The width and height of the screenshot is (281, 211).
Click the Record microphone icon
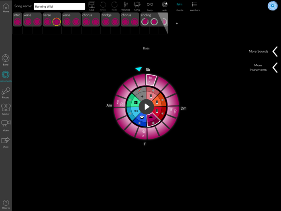tap(6, 92)
